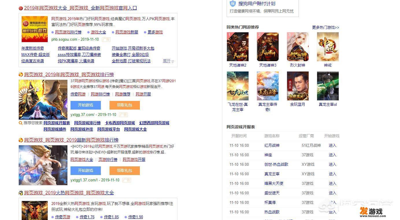Screen dimensions: 400x220
Task: Click 进入 in the 创世-热血战歌 row
Action: click(x=333, y=165)
